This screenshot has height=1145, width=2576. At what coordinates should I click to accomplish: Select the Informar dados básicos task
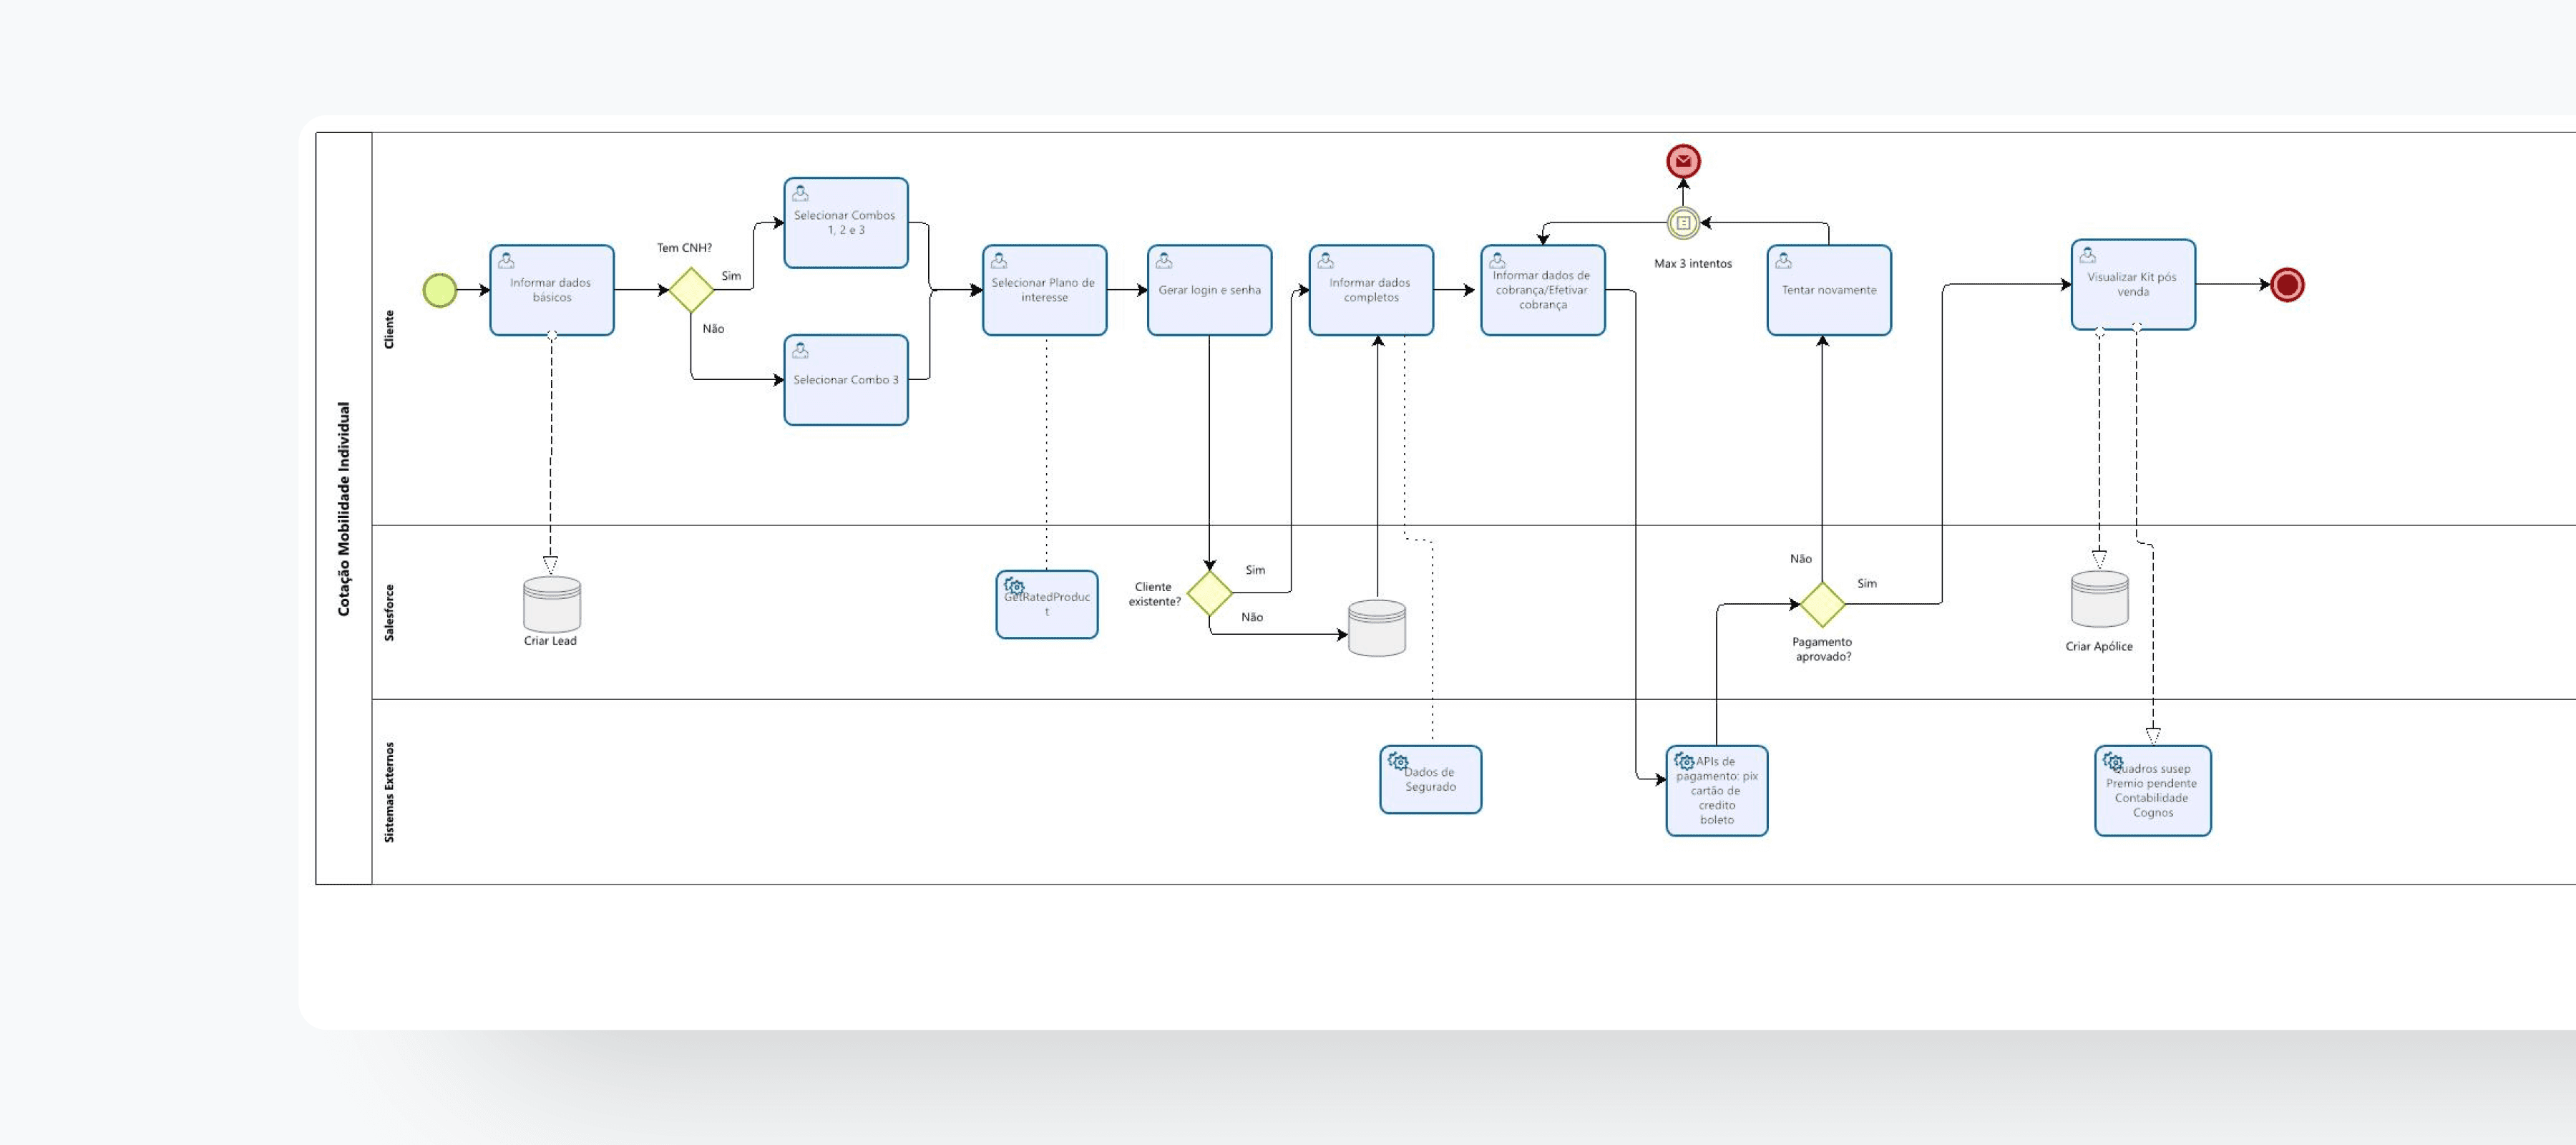tap(552, 290)
